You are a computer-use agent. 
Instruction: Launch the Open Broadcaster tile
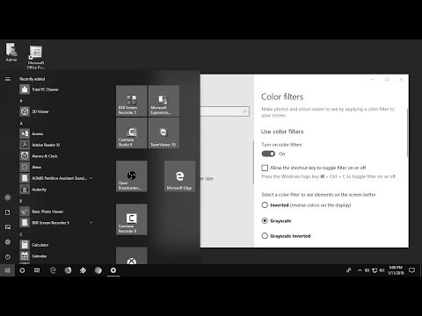point(132,176)
